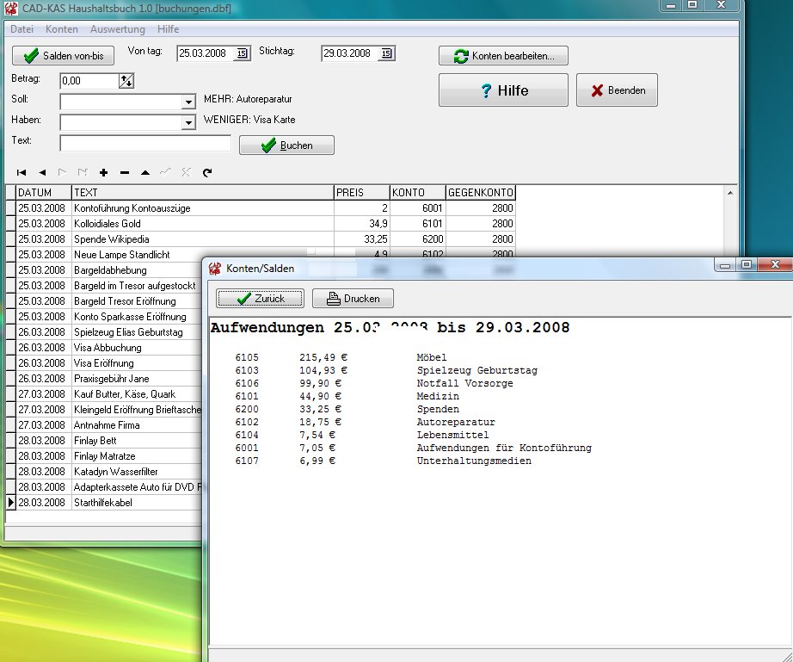Click edit record up-triangle icon
This screenshot has height=662, width=793.
[x=145, y=173]
